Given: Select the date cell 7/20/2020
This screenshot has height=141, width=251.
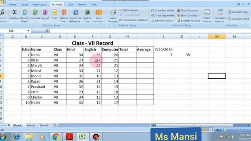Looking at the screenshot, I should click(164, 50).
